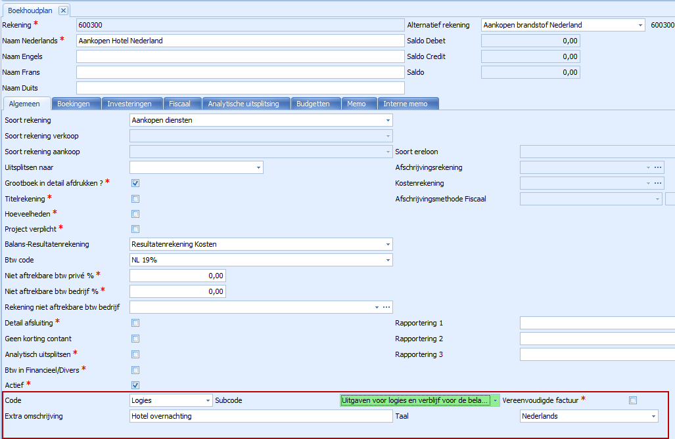Click ellipsis for Rekening niet aftrekbare btw bedrijf
675x439 pixels.
386,307
